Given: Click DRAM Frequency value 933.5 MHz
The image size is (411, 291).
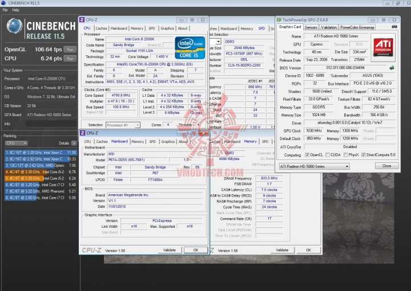Looking at the screenshot, I should coord(269,178).
